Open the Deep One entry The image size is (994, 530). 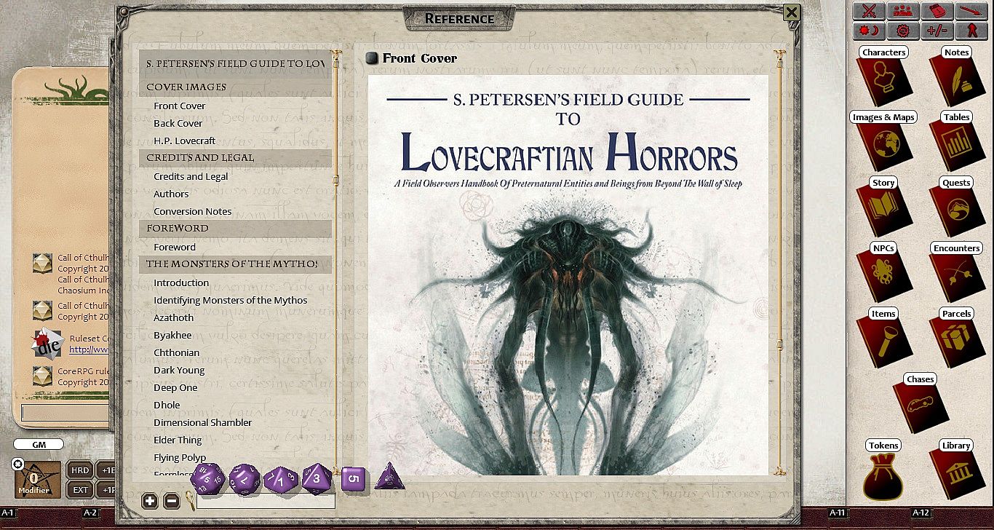pos(175,387)
